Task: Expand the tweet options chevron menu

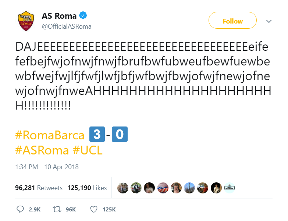Action: [269, 21]
